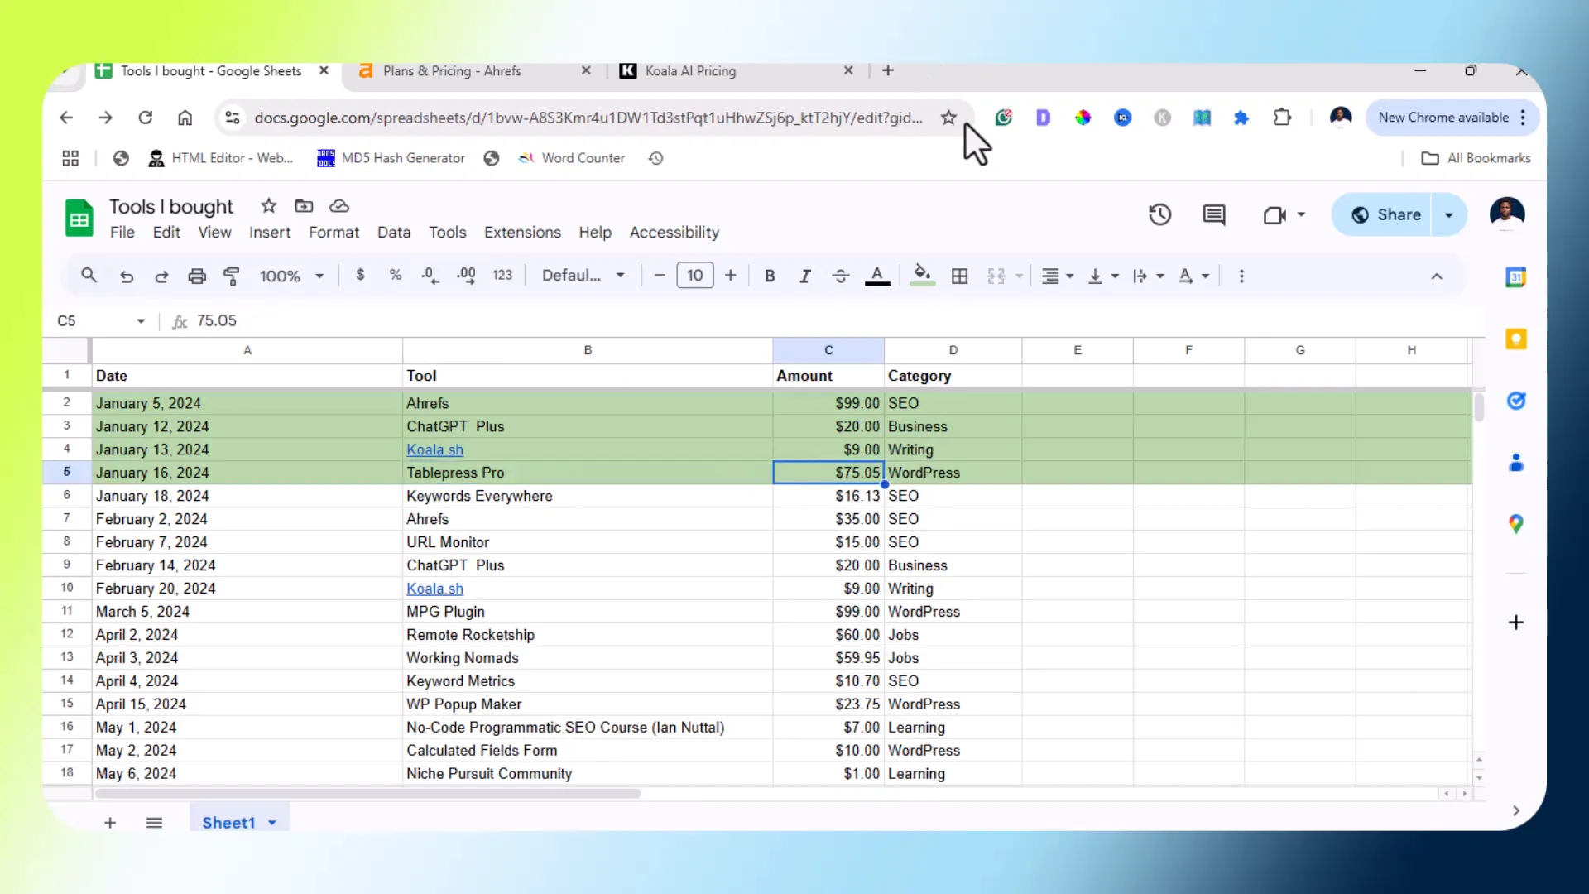
Task: Open the Edit menu
Action: click(166, 233)
